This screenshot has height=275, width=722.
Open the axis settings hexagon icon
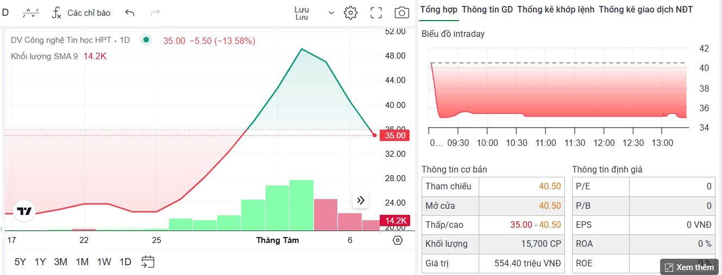[x=397, y=240]
